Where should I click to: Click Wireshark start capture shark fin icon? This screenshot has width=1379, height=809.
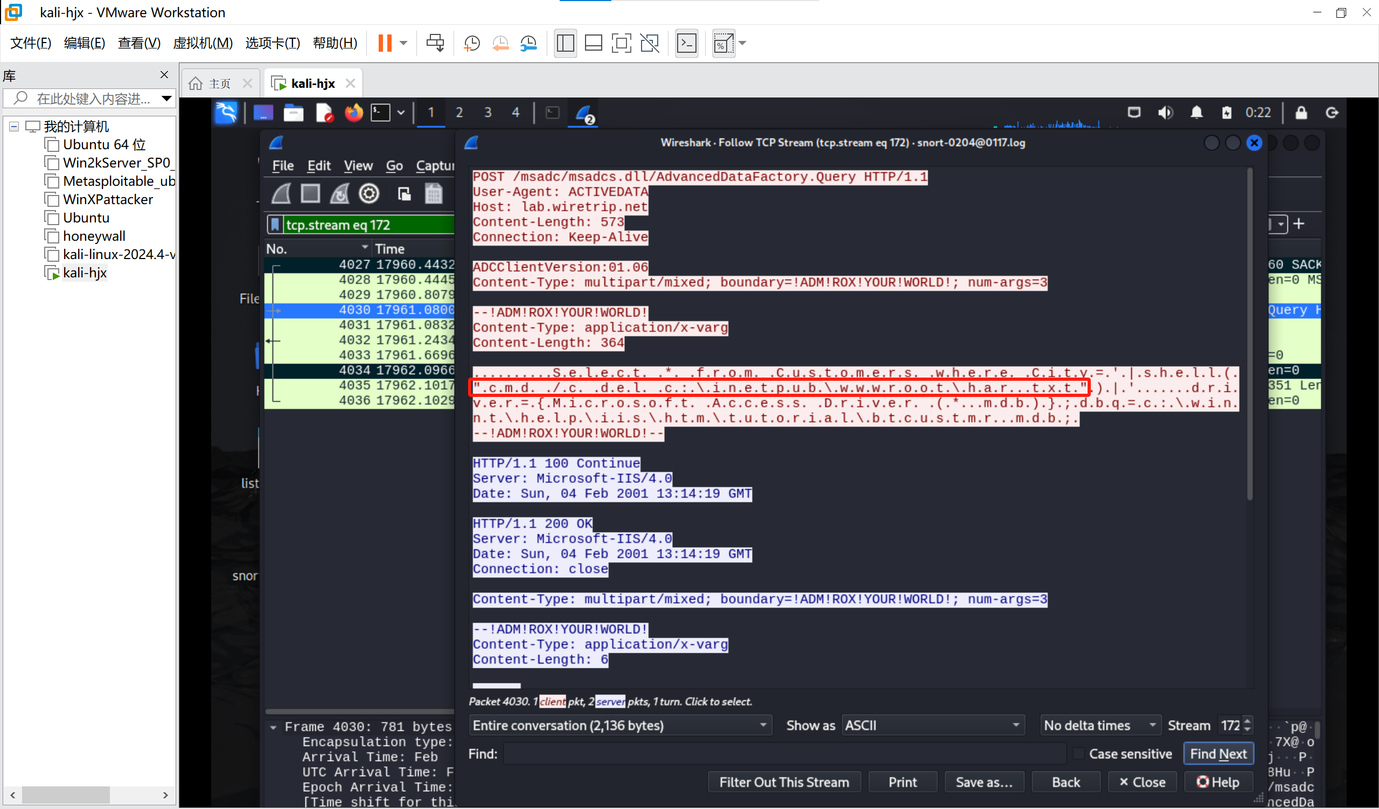(281, 194)
